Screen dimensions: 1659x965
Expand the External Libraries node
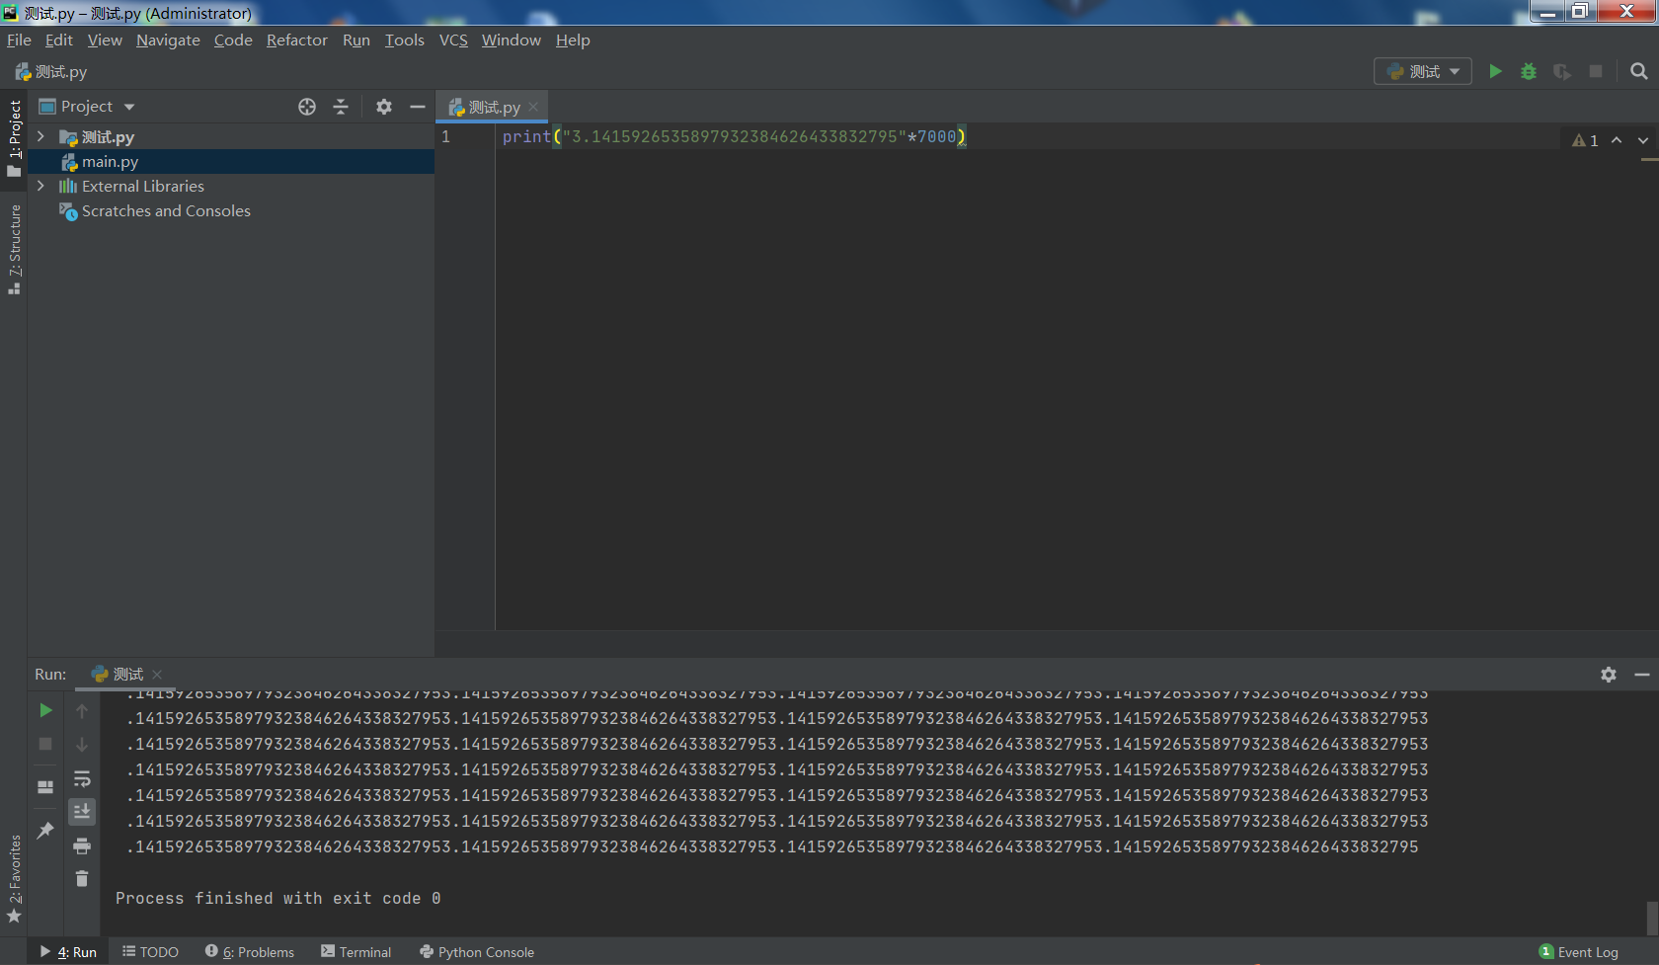click(x=40, y=186)
